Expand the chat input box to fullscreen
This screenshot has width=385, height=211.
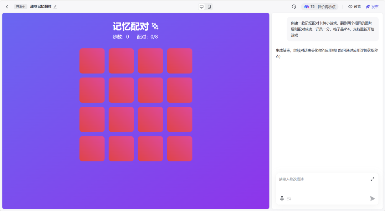coord(373,179)
